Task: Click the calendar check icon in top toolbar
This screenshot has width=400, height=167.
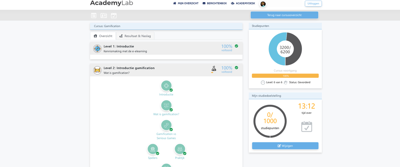Action: (x=114, y=15)
